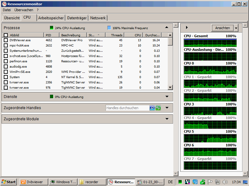Select the mpc-hc64.exe process checkbox
The image size is (249, 186).
6,45
